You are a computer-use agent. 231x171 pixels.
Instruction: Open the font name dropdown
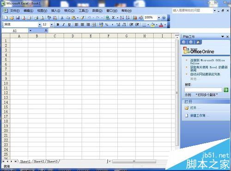pos(40,24)
